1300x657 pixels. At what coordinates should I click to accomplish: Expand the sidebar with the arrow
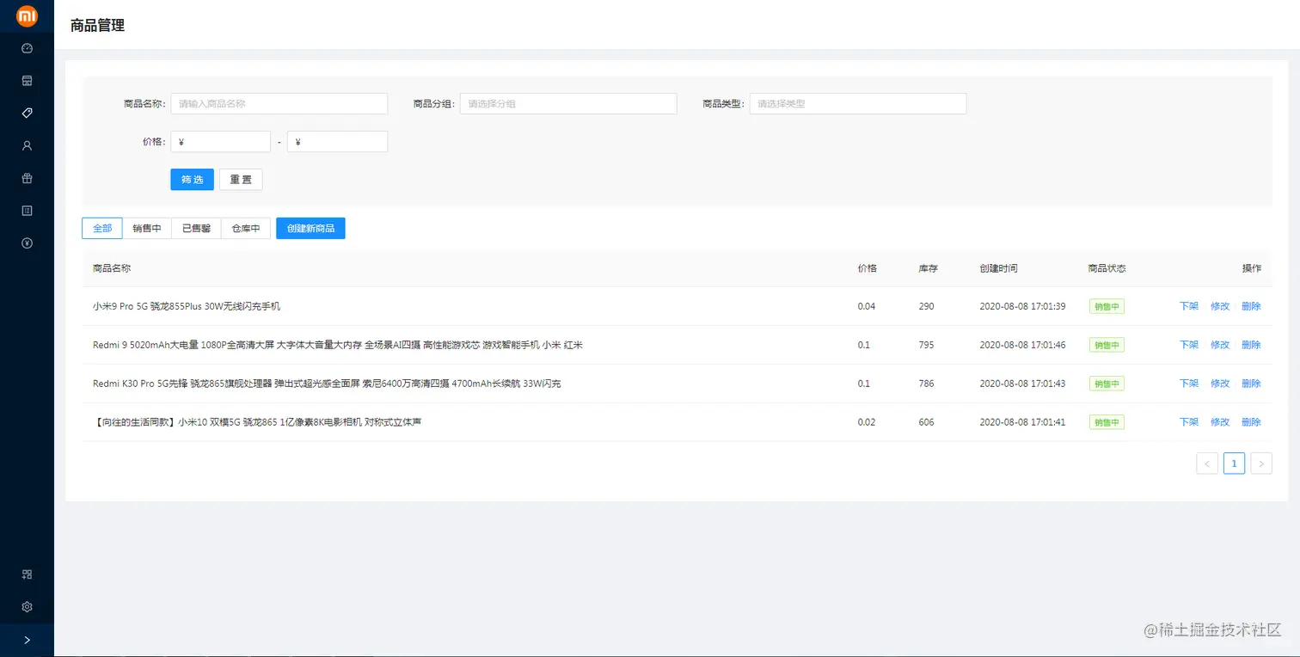tap(27, 640)
